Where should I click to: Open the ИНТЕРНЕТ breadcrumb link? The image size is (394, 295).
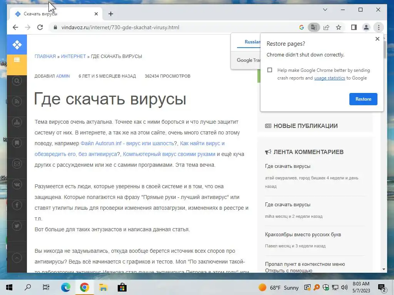[x=73, y=56]
